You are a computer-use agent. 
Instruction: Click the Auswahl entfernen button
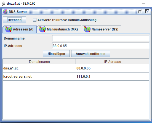coord(90,54)
